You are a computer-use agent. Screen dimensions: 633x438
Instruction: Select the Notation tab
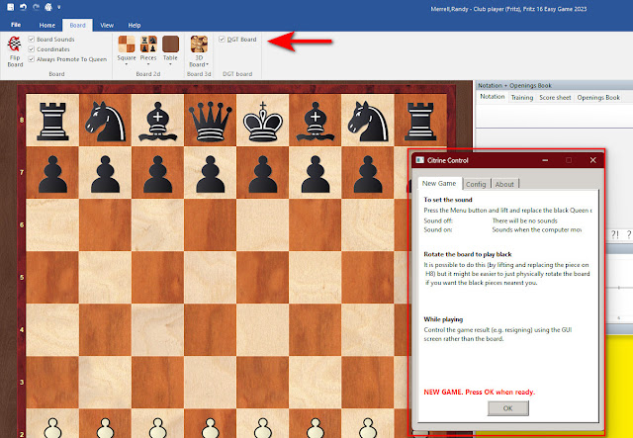coord(493,97)
